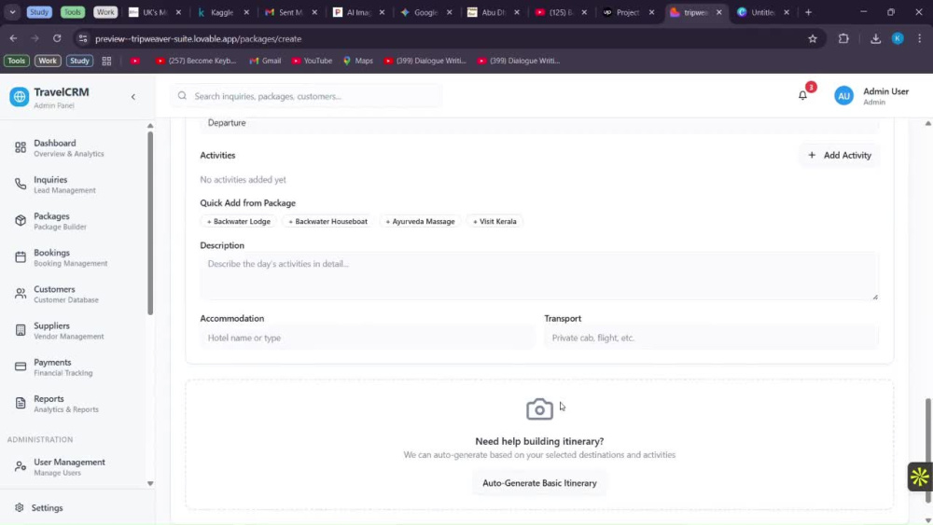
Task: Click the camera icon in itinerary helper
Action: click(539, 409)
